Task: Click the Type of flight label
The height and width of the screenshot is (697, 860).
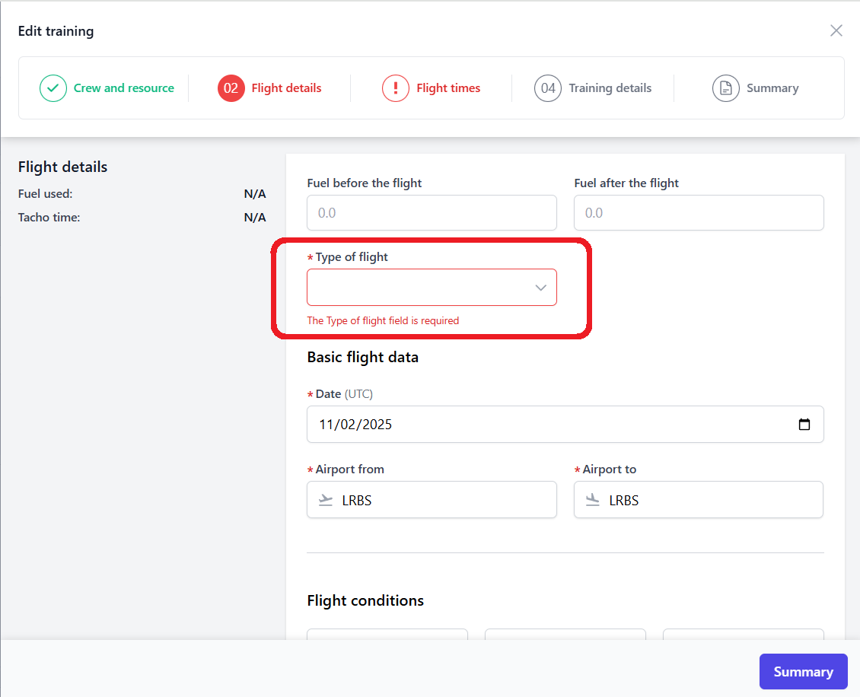Action: click(x=352, y=257)
